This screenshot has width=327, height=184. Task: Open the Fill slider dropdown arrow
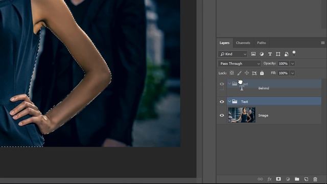292,73
